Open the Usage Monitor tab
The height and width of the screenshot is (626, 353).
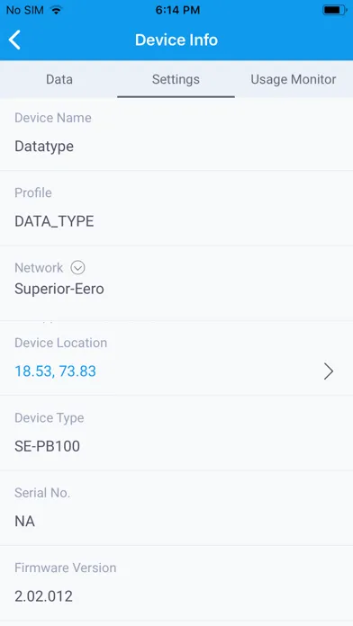click(x=294, y=79)
